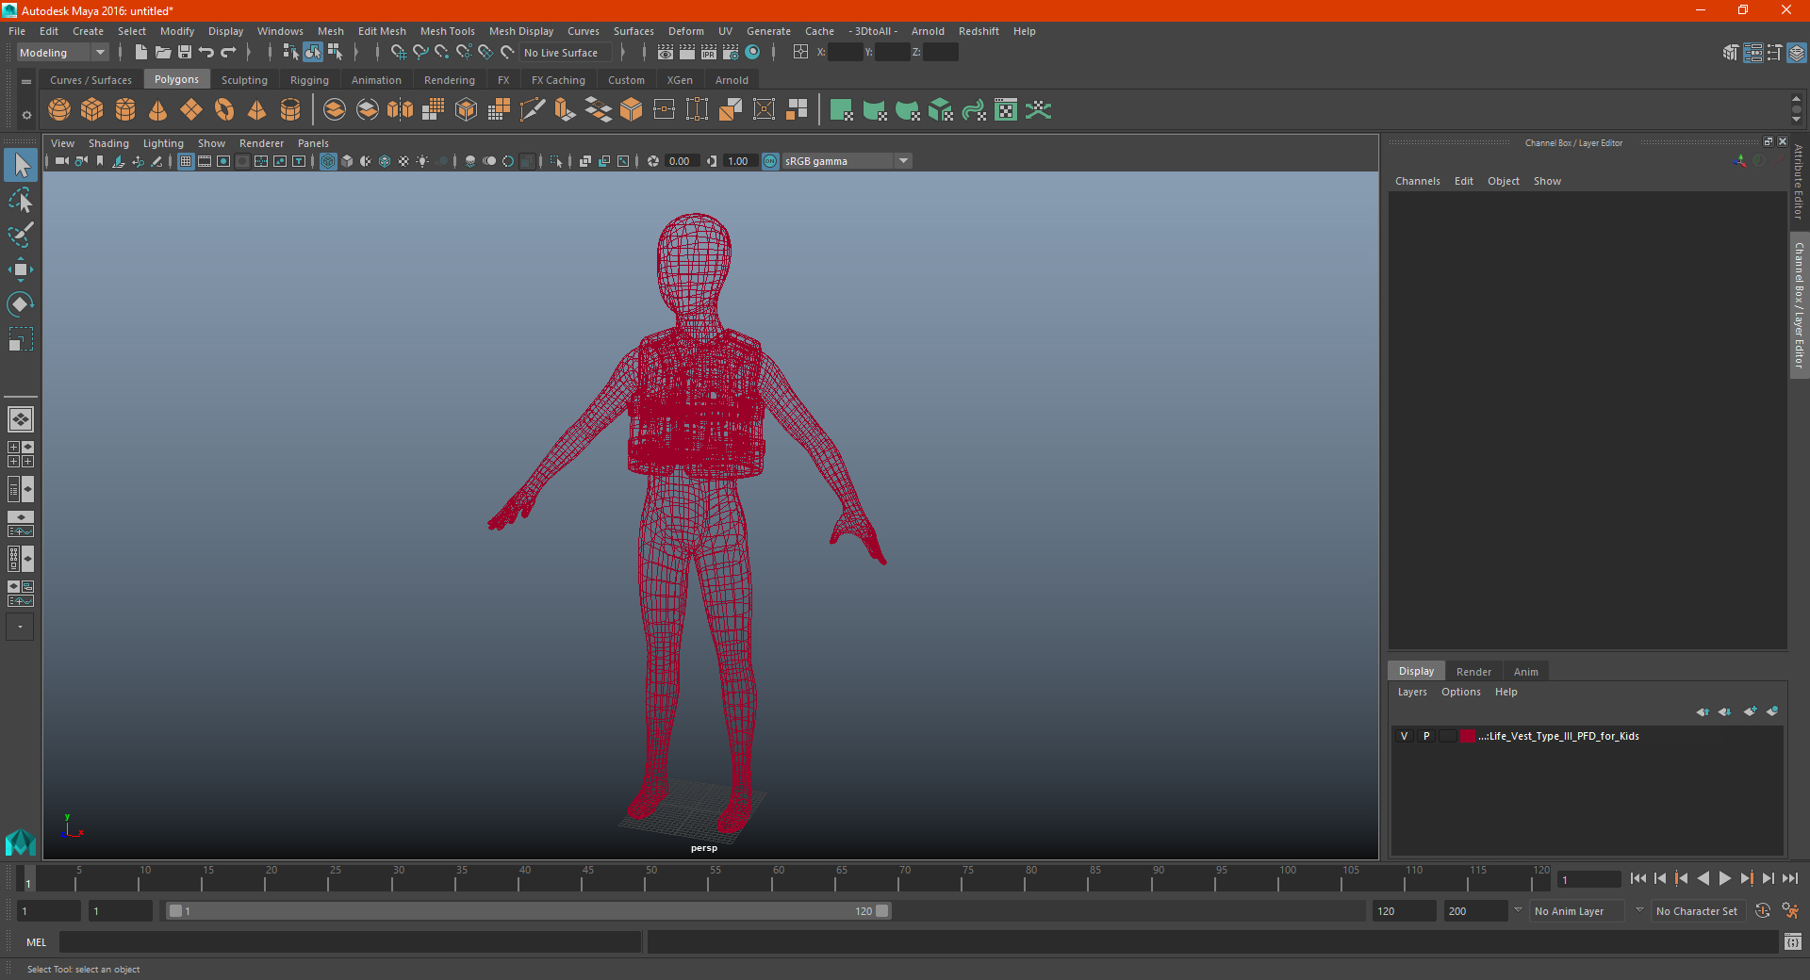Click the Mirror geometry shelf icon

[401, 110]
